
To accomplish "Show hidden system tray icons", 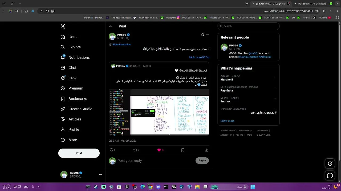I will (x=38, y=187).
